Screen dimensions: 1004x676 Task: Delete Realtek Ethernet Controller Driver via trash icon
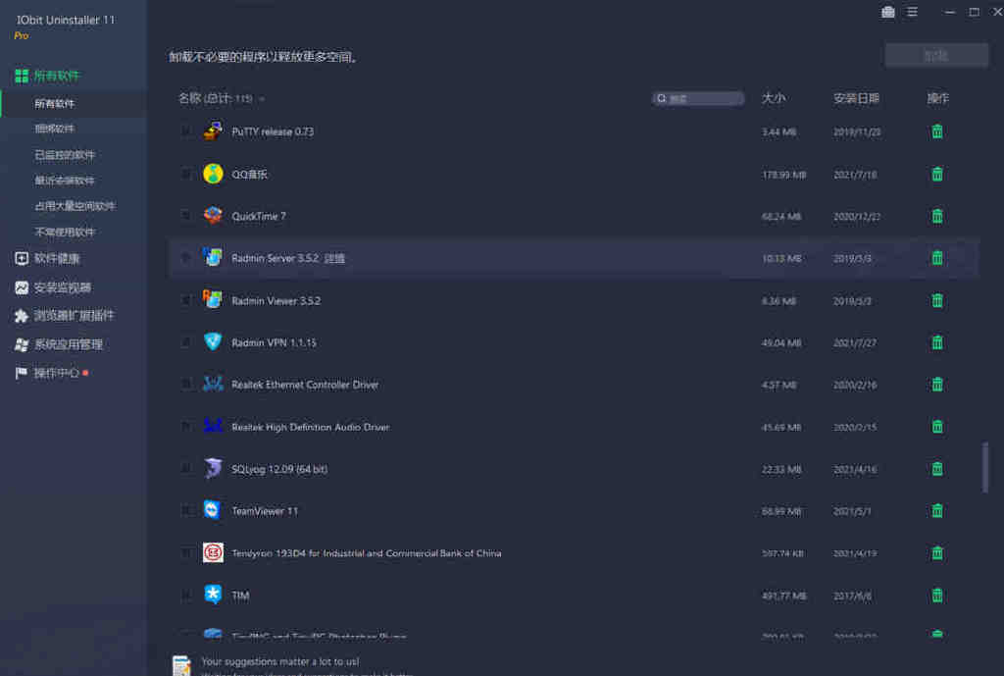(x=936, y=384)
